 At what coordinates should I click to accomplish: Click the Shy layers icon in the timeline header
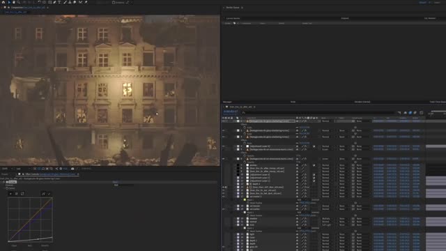[406, 113]
